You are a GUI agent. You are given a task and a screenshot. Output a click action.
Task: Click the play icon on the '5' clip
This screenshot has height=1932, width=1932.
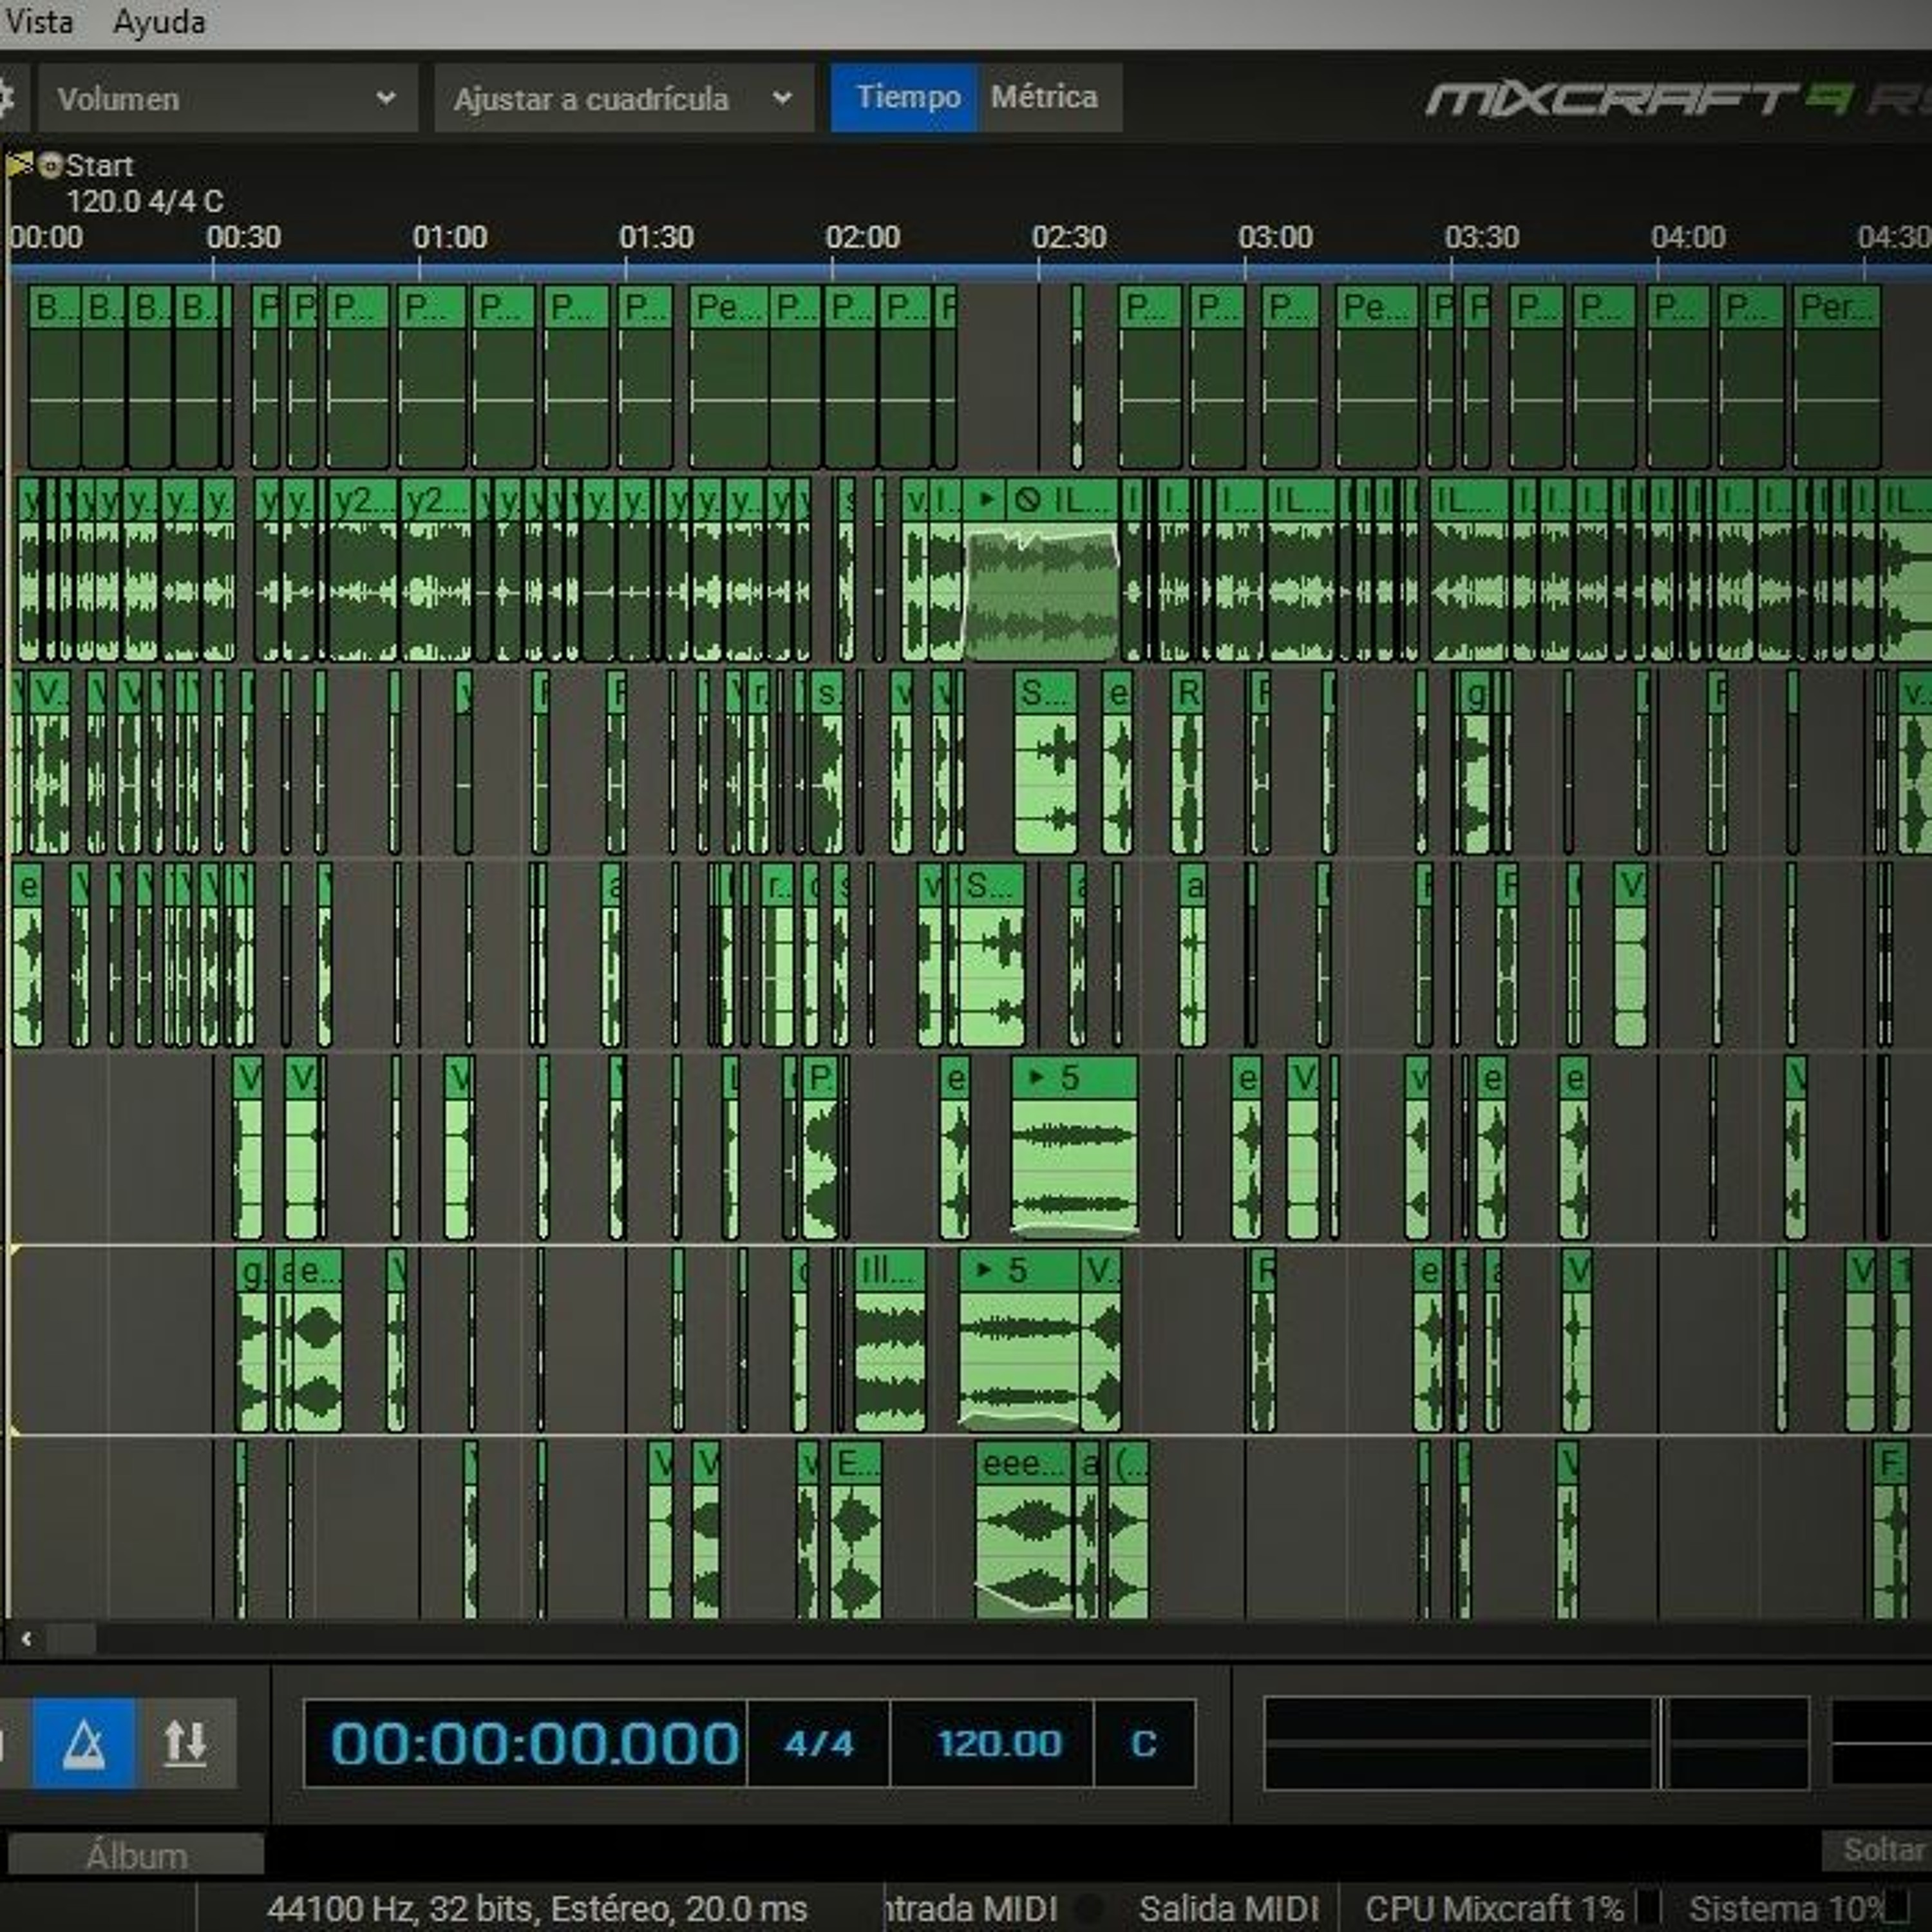tap(1037, 1077)
